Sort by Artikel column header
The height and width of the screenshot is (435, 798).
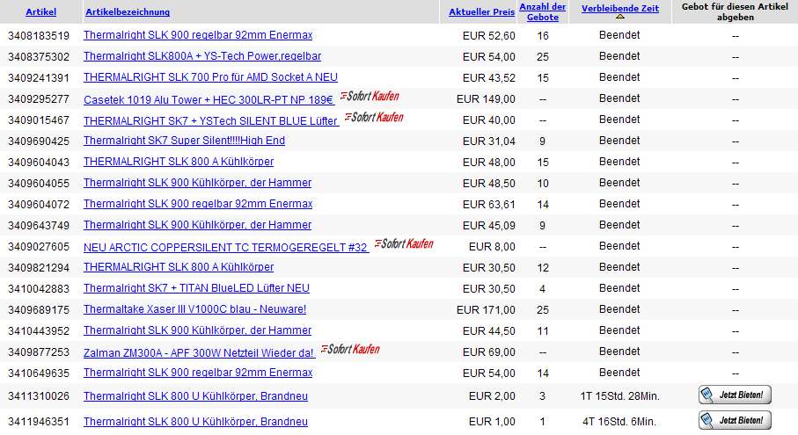coord(40,11)
